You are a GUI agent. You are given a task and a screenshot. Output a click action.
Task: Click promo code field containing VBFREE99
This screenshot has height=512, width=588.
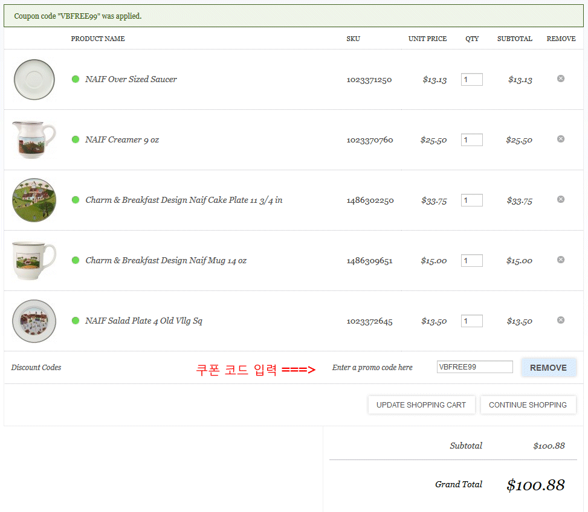click(474, 367)
